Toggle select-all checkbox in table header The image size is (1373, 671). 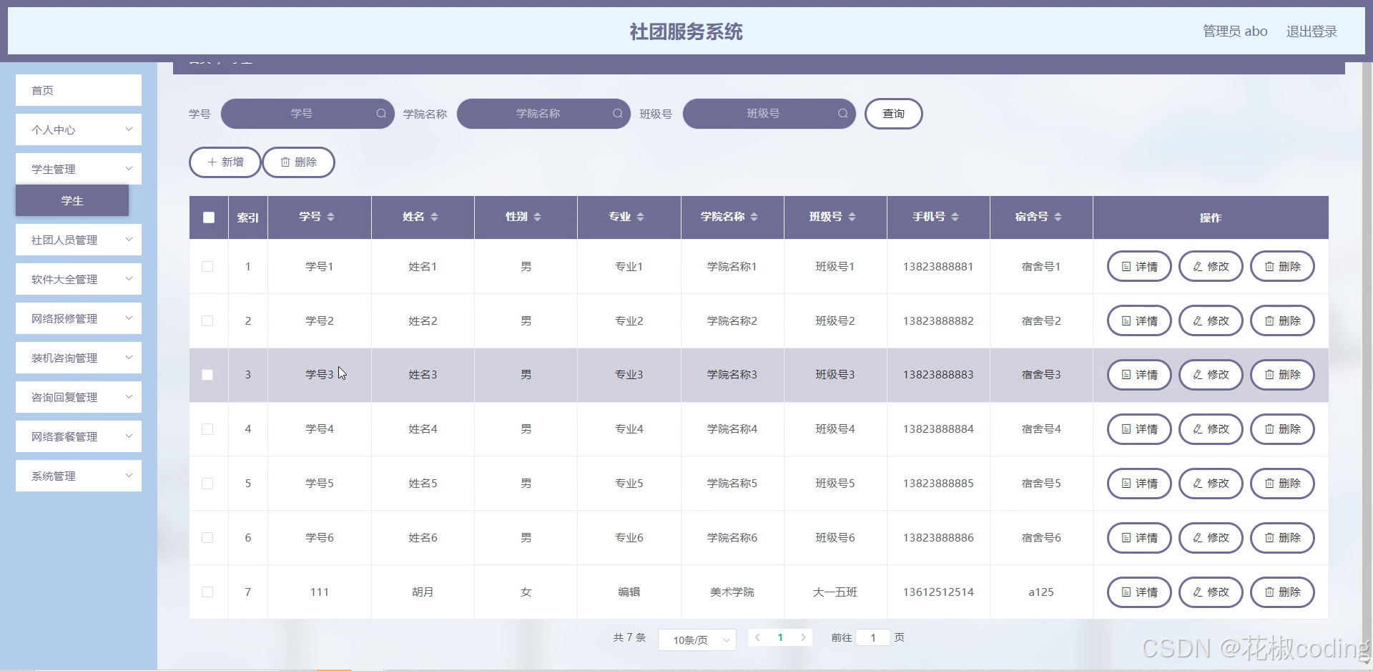tap(209, 217)
